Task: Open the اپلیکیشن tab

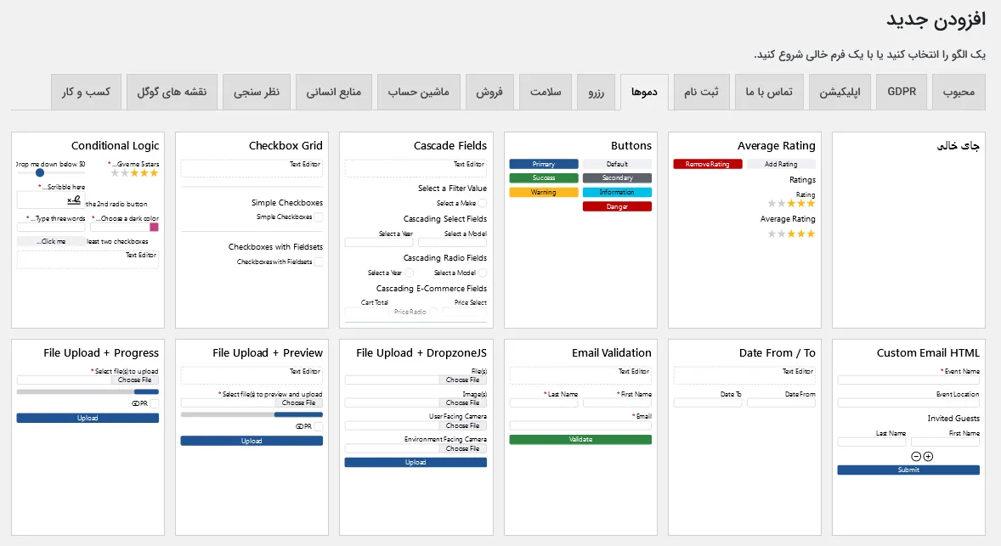Action: coord(840,92)
